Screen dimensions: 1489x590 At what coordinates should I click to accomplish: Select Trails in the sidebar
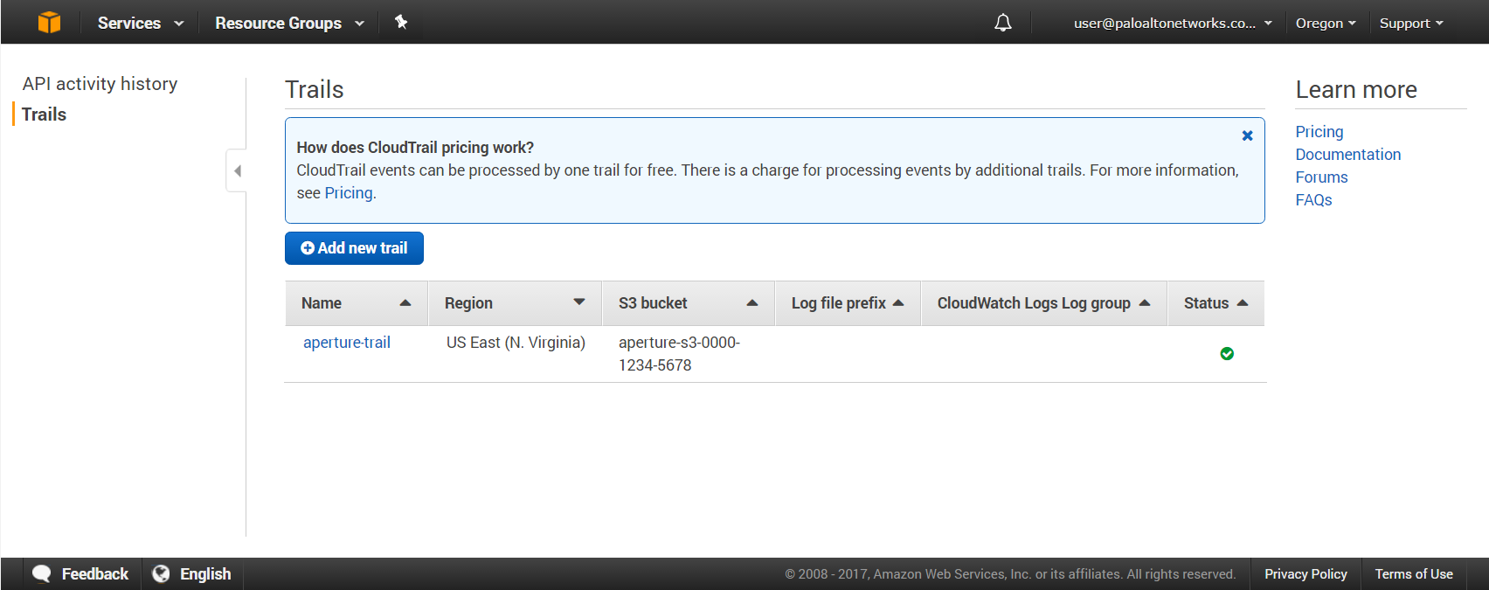(x=45, y=115)
